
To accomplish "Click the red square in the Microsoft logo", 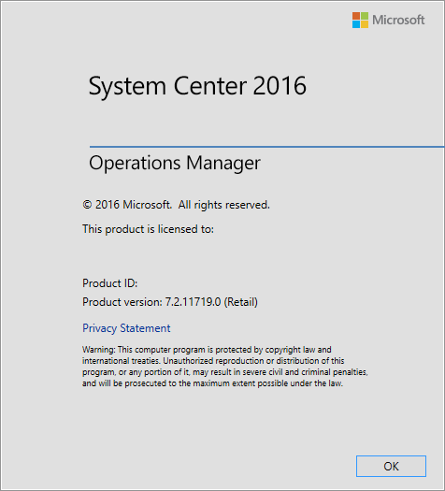I will [356, 16].
